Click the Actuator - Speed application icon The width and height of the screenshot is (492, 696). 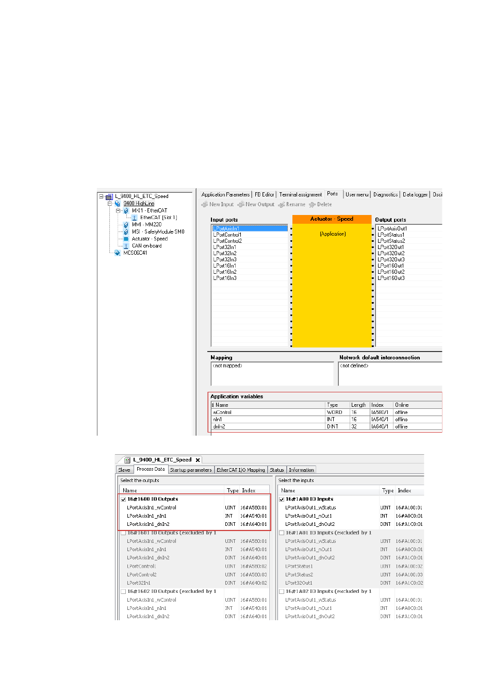(x=126, y=239)
